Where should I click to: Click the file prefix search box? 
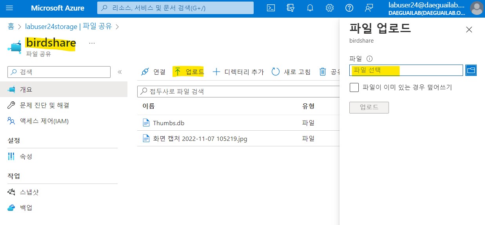(238, 92)
